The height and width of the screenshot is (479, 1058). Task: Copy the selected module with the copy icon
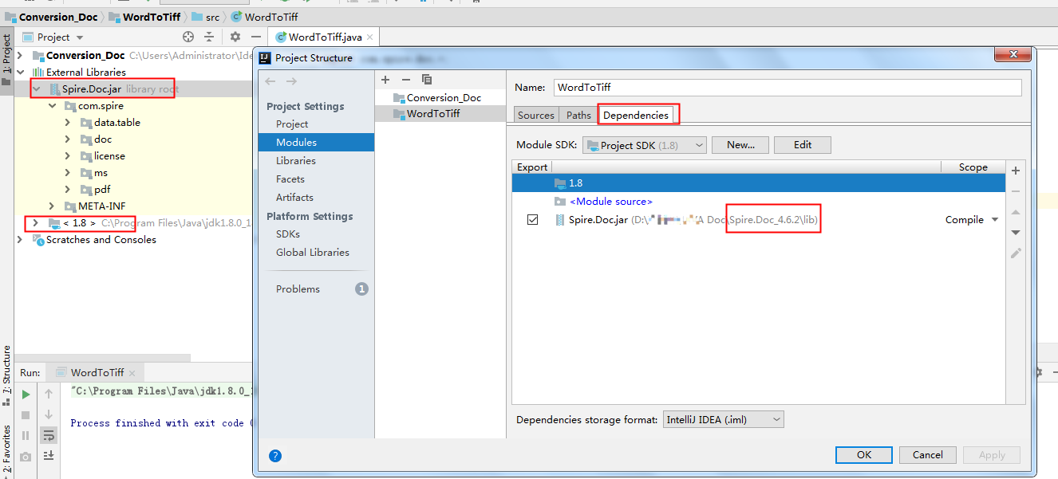[427, 80]
